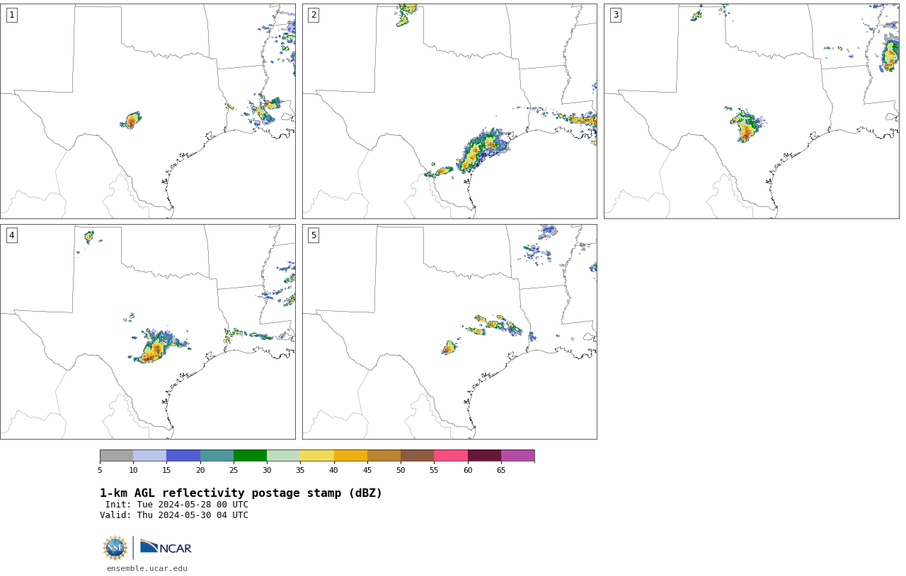Click the colorbar tick label 65
Viewport: 906px width, 576px height.
pyautogui.click(x=501, y=470)
